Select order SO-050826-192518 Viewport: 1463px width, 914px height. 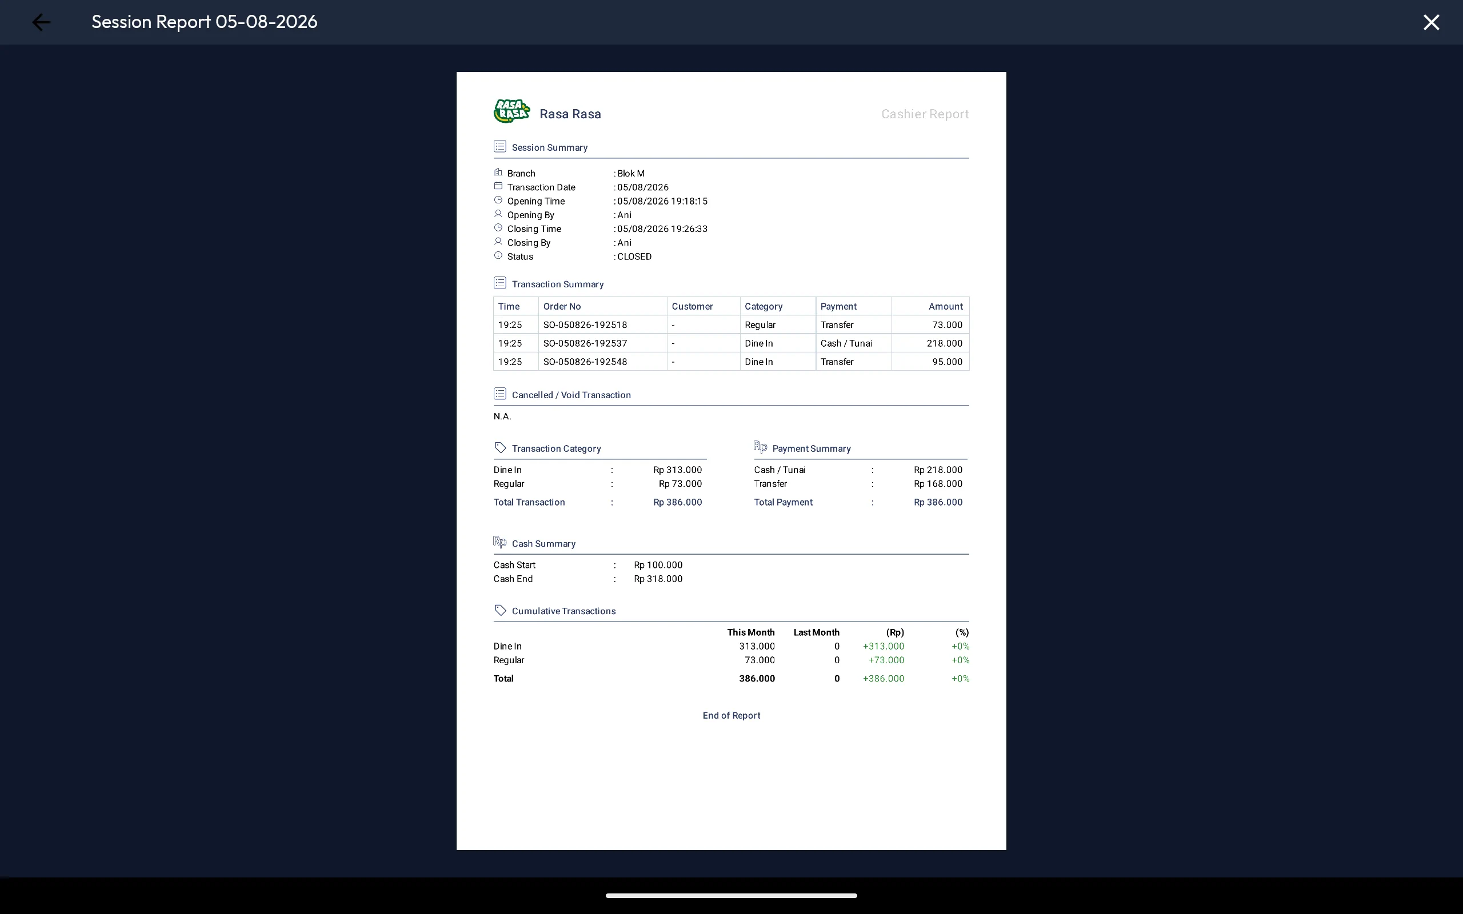tap(585, 324)
